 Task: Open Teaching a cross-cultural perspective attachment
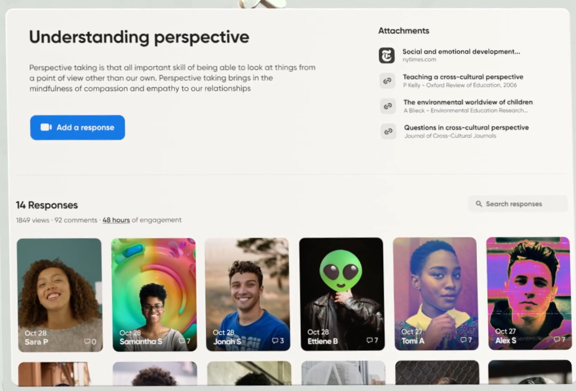coord(463,77)
